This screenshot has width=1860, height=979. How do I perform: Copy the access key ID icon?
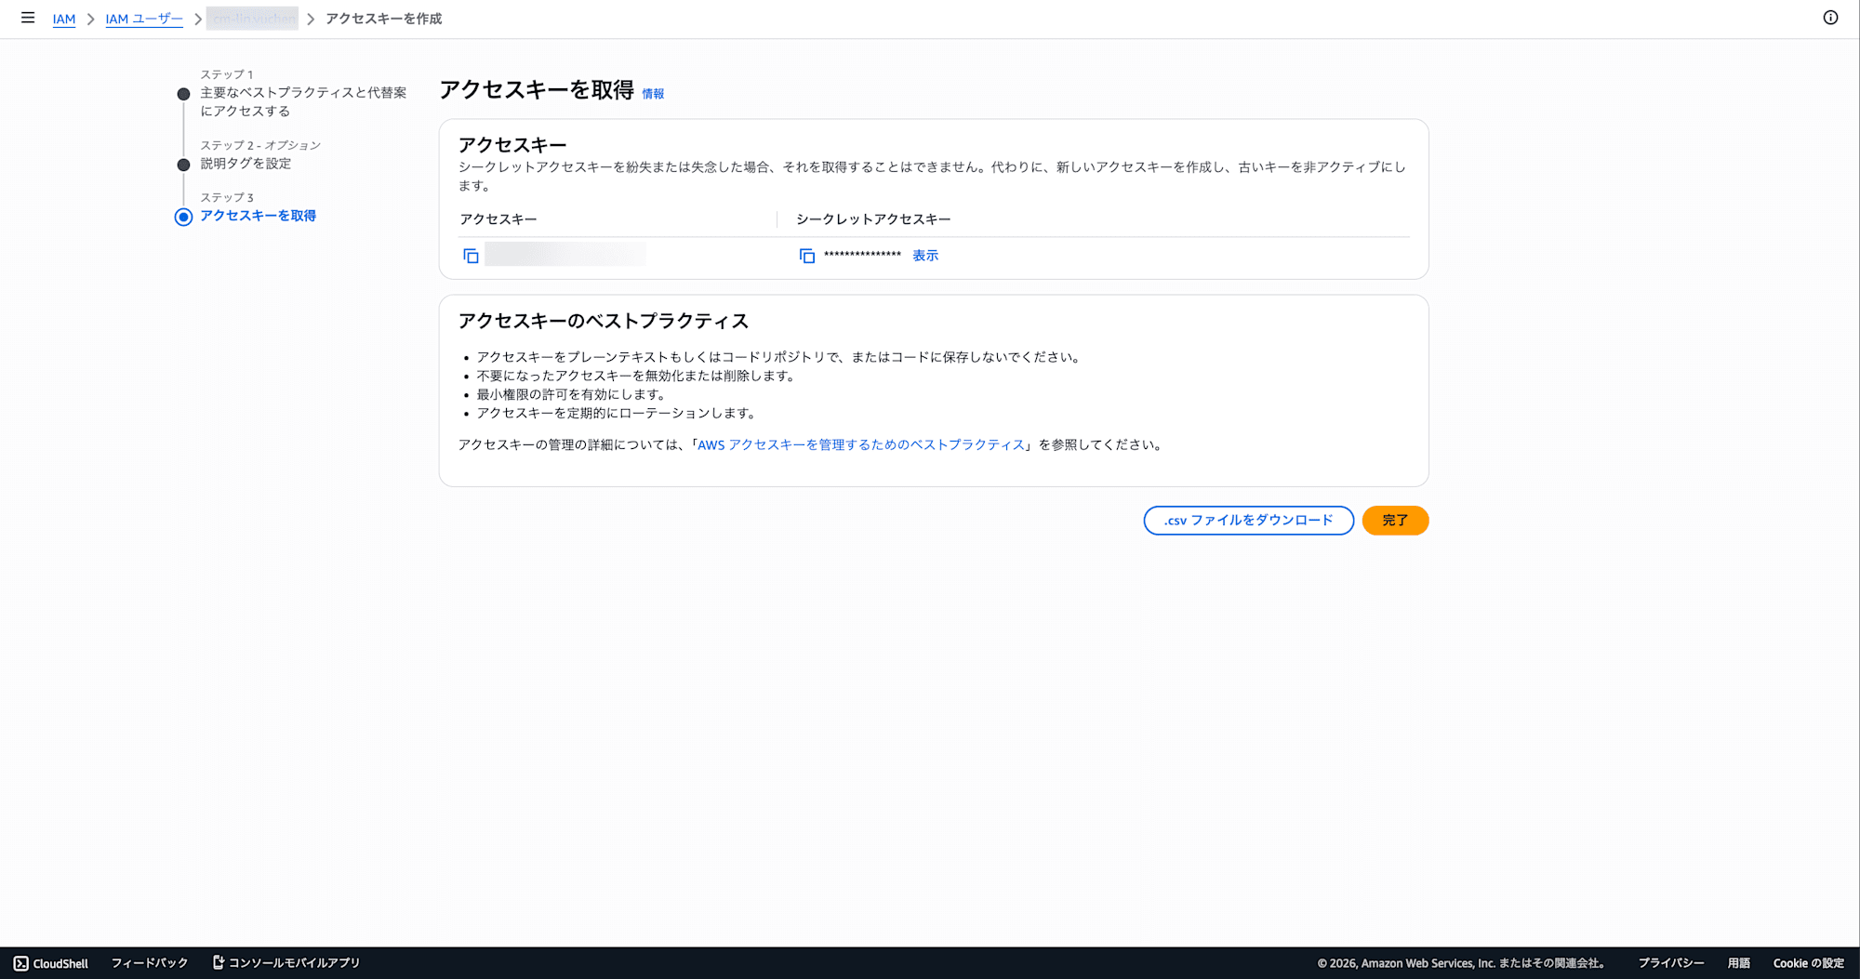471,256
